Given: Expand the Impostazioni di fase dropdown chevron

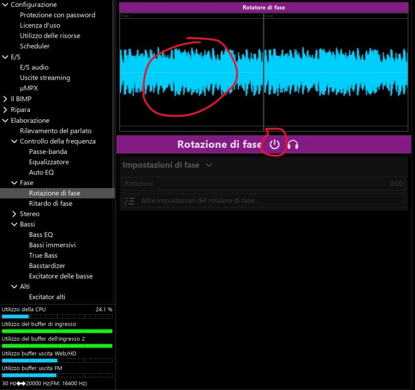Looking at the screenshot, I should (209, 165).
